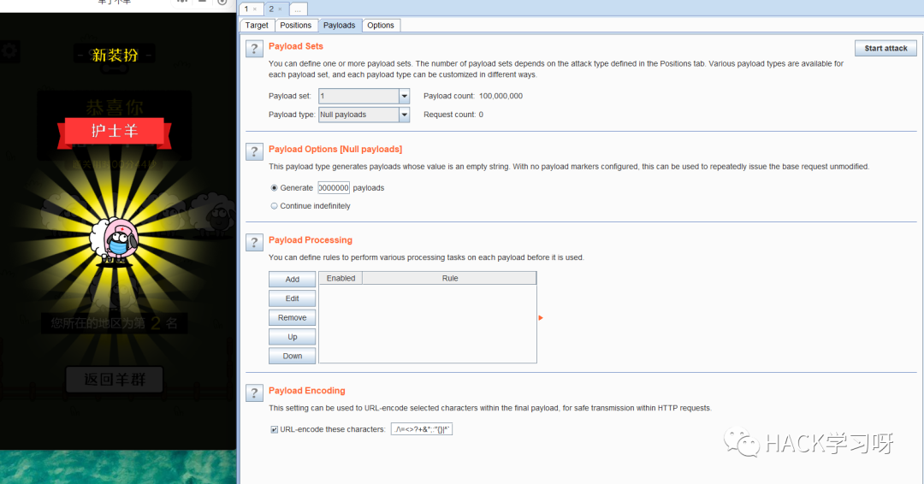Add a payload processing rule

click(293, 279)
